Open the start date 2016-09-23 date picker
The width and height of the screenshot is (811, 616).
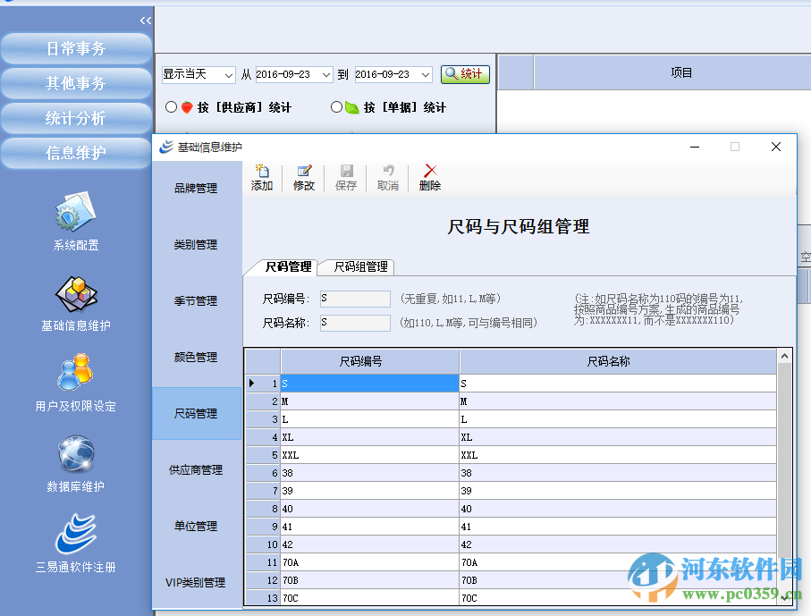coord(325,75)
